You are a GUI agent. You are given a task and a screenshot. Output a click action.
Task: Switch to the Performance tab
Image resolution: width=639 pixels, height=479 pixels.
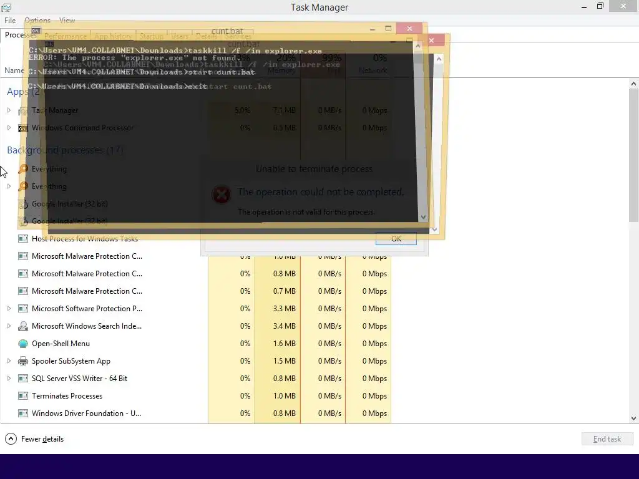(x=65, y=36)
